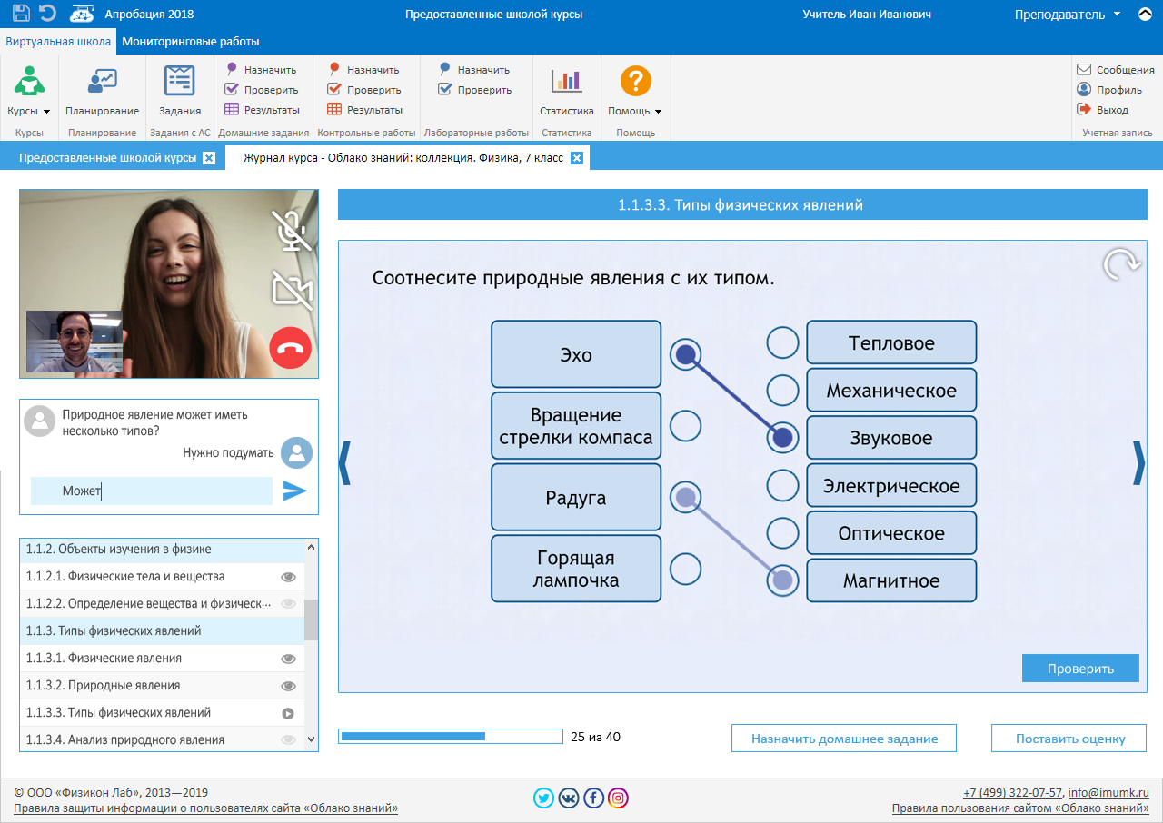Screen dimensions: 1163x823
Task: Expand the Курсы dropdown arrow
Action: coord(46,112)
